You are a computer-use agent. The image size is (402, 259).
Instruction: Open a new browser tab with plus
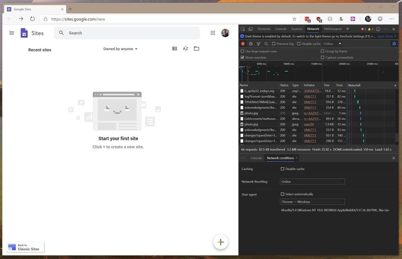pyautogui.click(x=70, y=9)
